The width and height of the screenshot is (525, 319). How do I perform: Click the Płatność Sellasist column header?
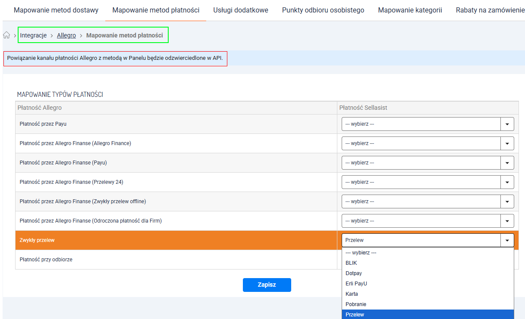click(363, 108)
